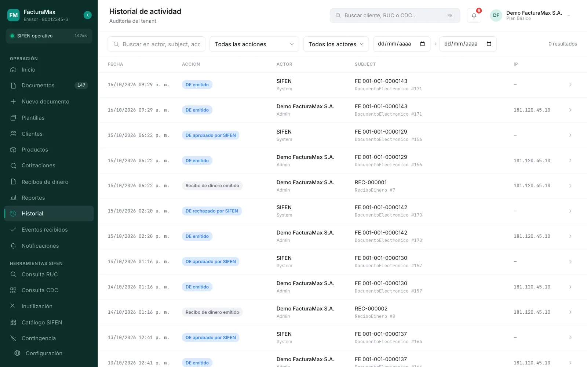This screenshot has height=367, width=587.
Task: Click the Reportes chart icon
Action: click(13, 198)
